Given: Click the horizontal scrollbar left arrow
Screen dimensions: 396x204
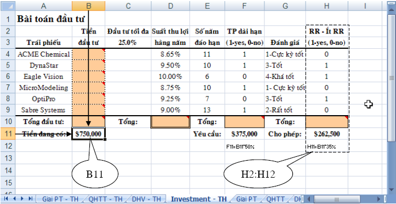Looking at the screenshot, I should 309,199.
